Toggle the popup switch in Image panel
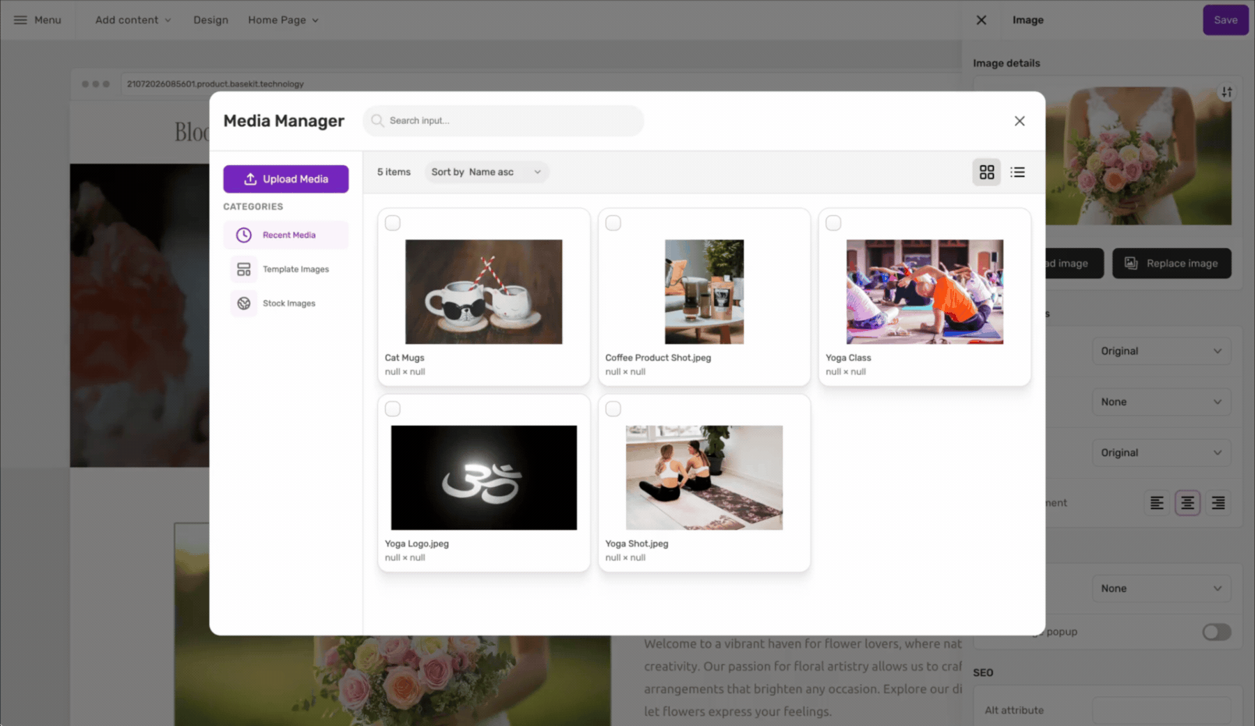Screen dimensions: 1255x726 click(1217, 632)
